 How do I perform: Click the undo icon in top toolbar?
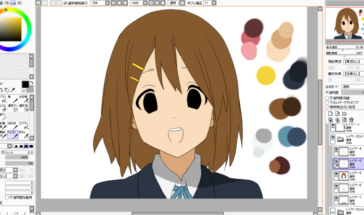tap(38, 3)
